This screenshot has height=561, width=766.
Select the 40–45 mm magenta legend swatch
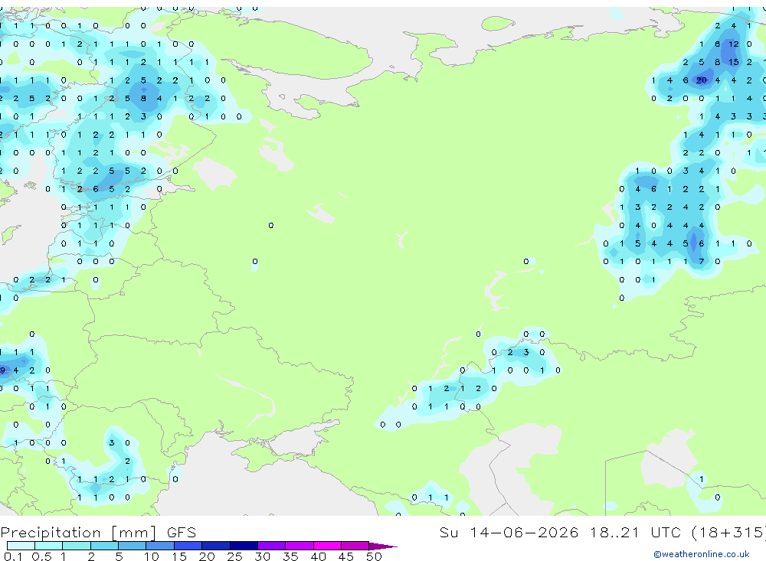tap(327, 546)
